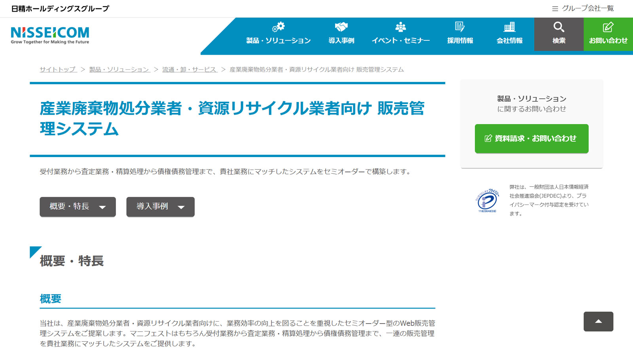Go to サイトトップ breadcrumb link
This screenshot has width=633, height=356.
[58, 69]
